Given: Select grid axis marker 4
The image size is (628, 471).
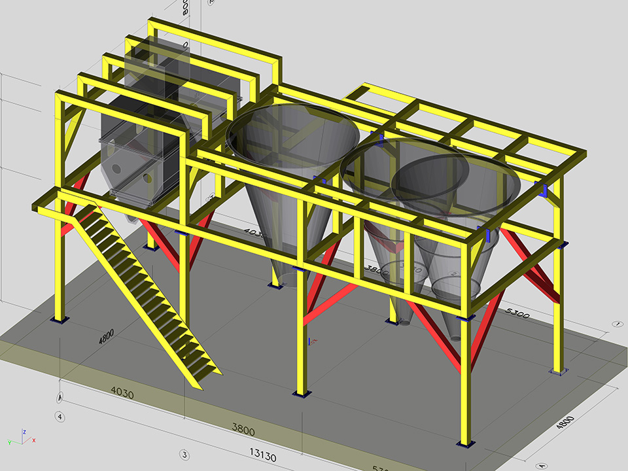Looking at the screenshot, I should pyautogui.click(x=60, y=416).
